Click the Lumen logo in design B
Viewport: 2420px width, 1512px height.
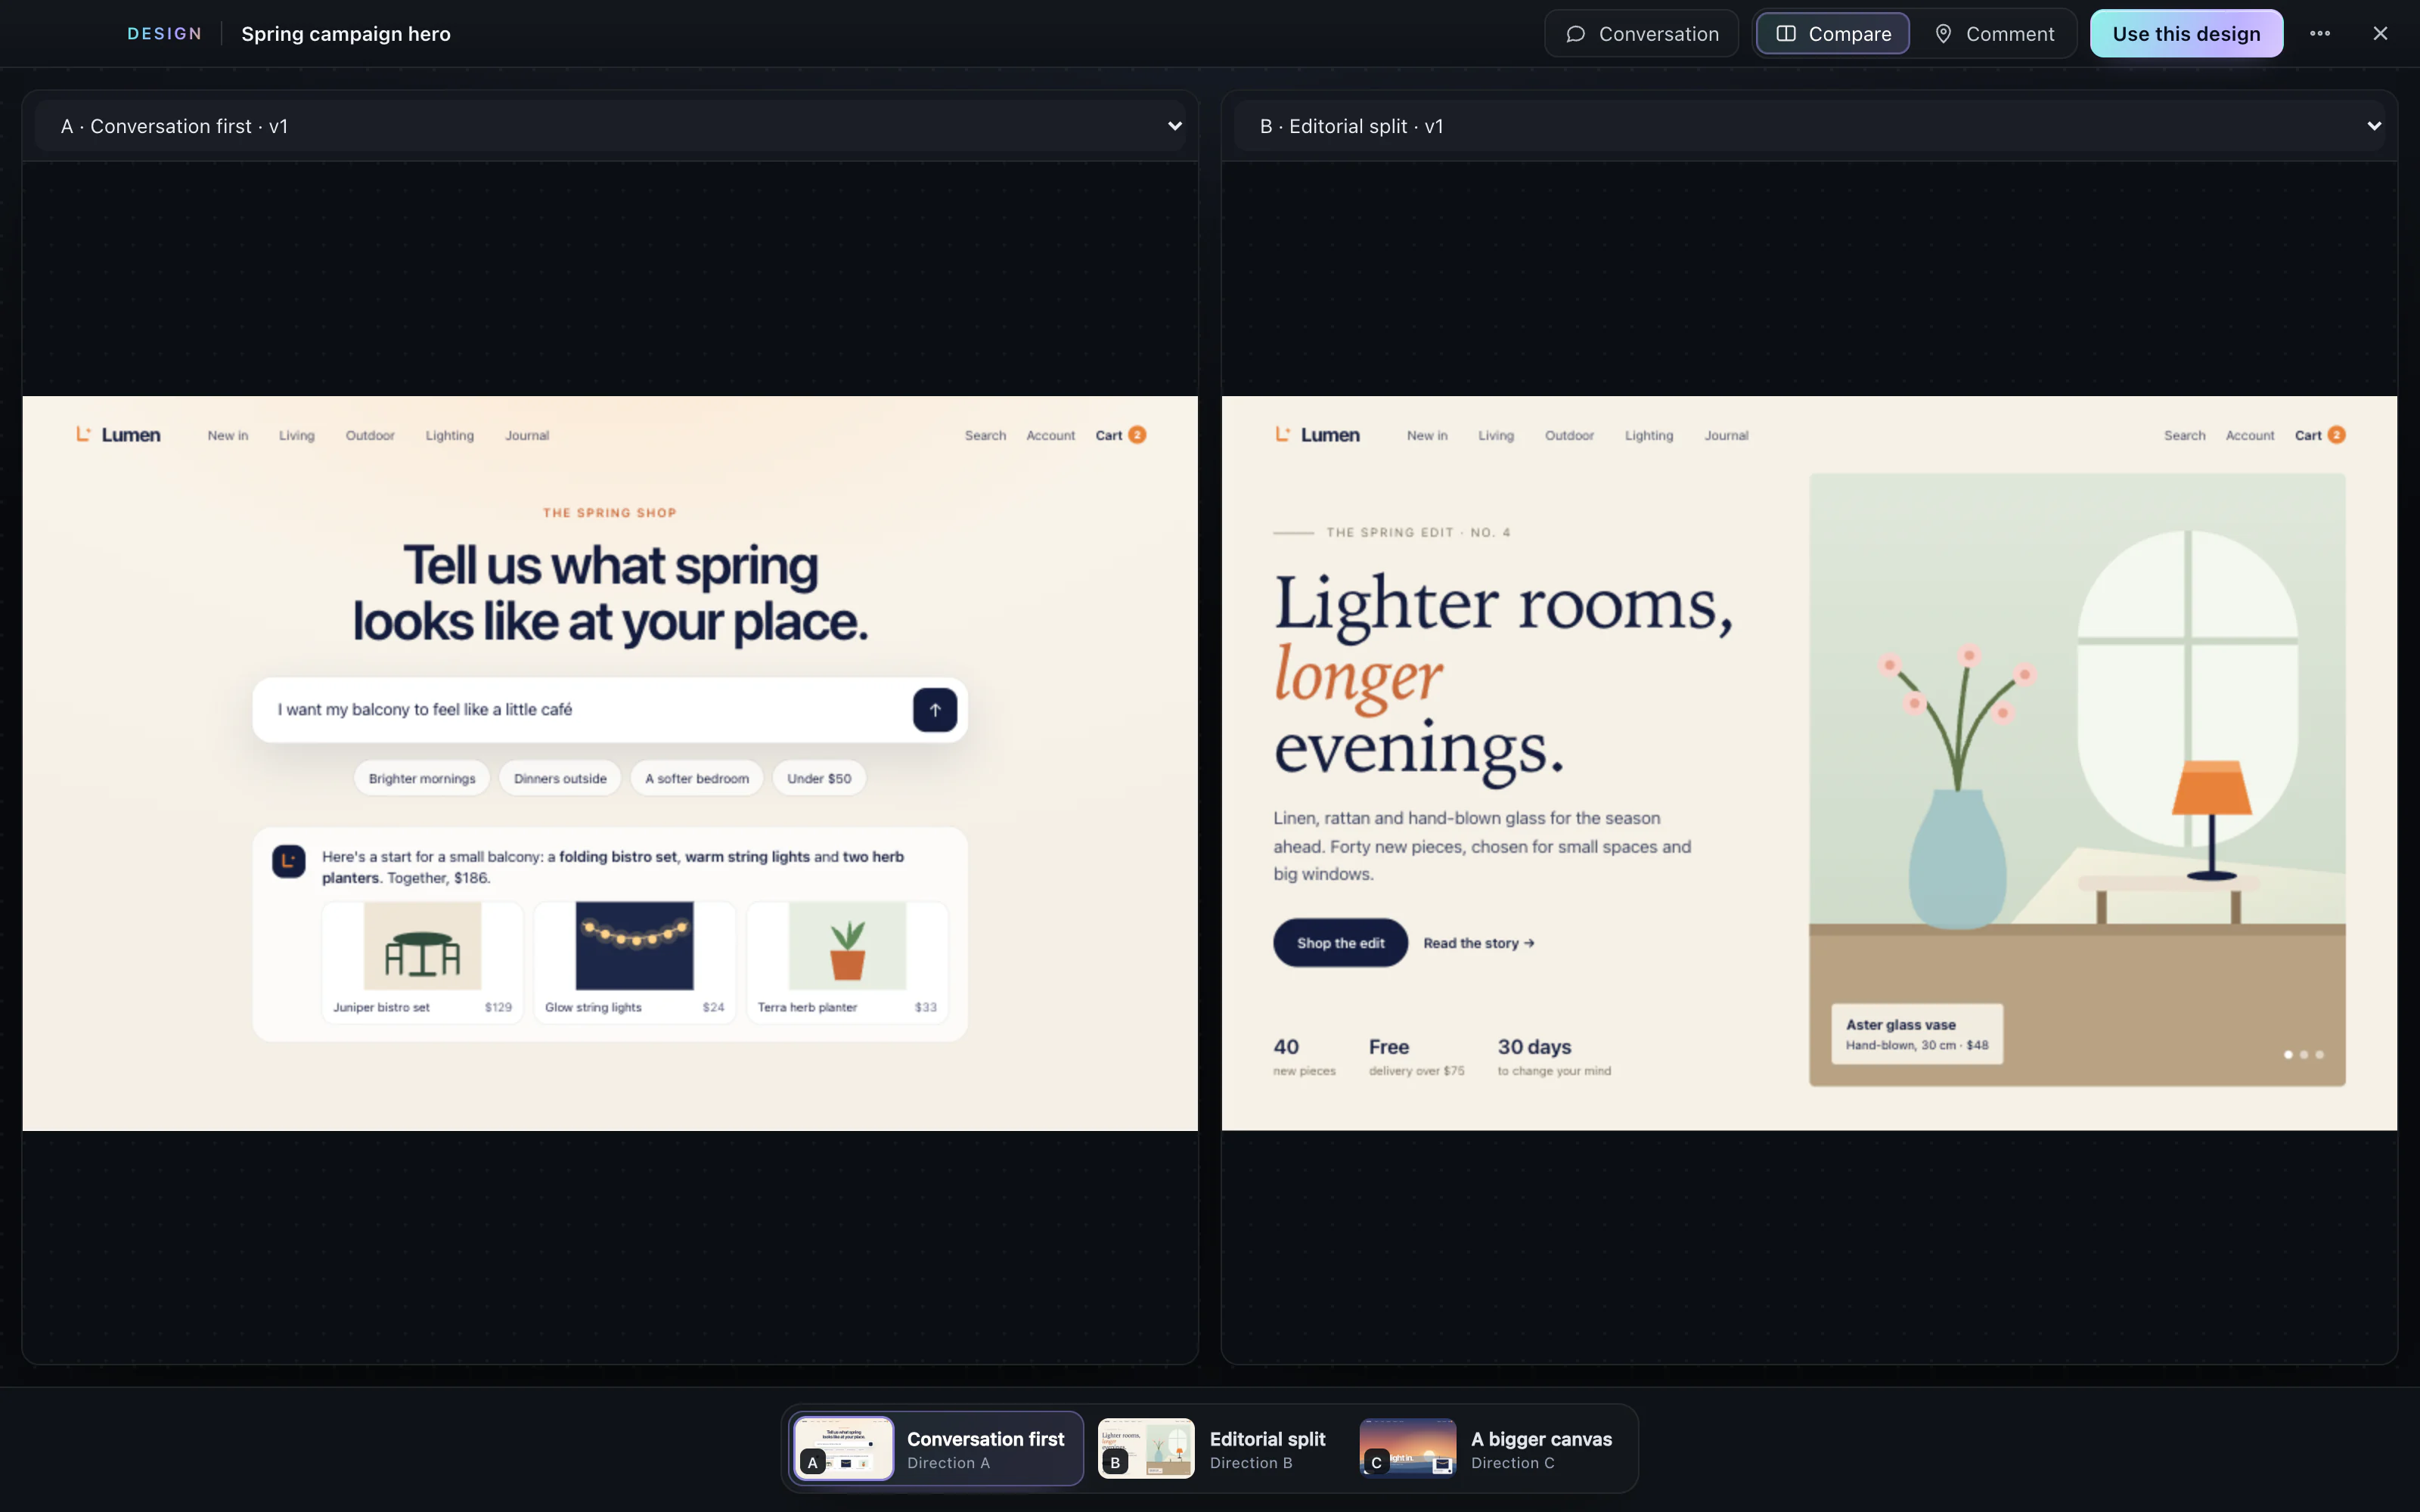(1317, 435)
